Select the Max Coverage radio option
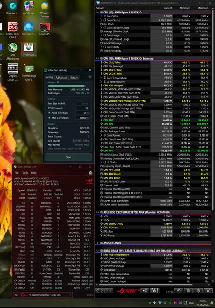This screenshot has width=215, height=308. 49,118
